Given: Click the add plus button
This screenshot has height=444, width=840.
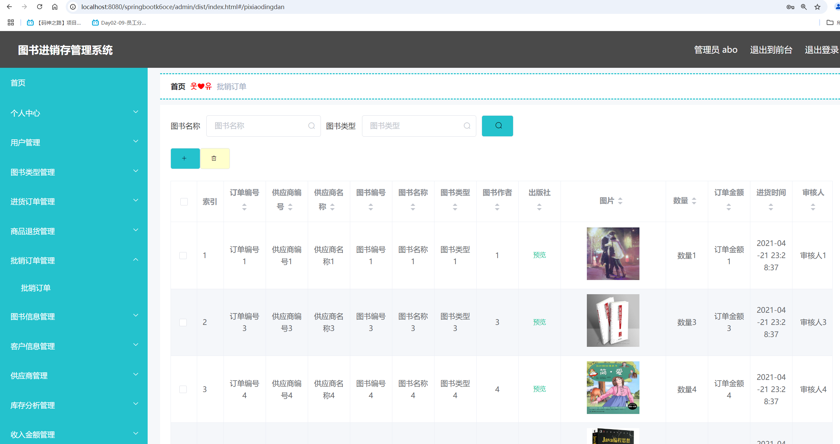Looking at the screenshot, I should [x=185, y=159].
